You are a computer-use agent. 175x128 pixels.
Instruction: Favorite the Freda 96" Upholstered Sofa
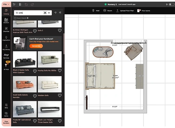click(x=35, y=121)
